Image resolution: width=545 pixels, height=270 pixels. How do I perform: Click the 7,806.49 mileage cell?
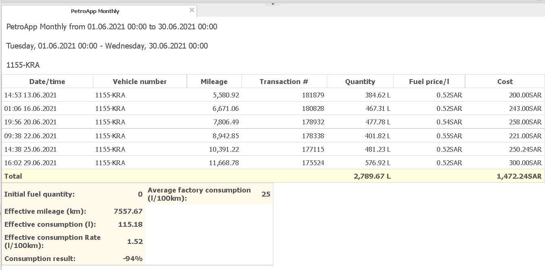coord(224,122)
